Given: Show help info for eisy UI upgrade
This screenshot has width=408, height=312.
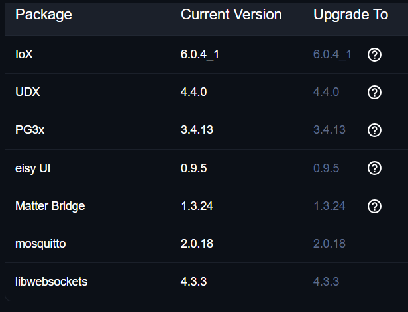Looking at the screenshot, I should tap(374, 168).
